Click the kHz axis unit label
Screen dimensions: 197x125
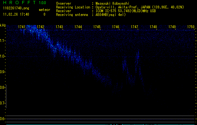coord(3,25)
